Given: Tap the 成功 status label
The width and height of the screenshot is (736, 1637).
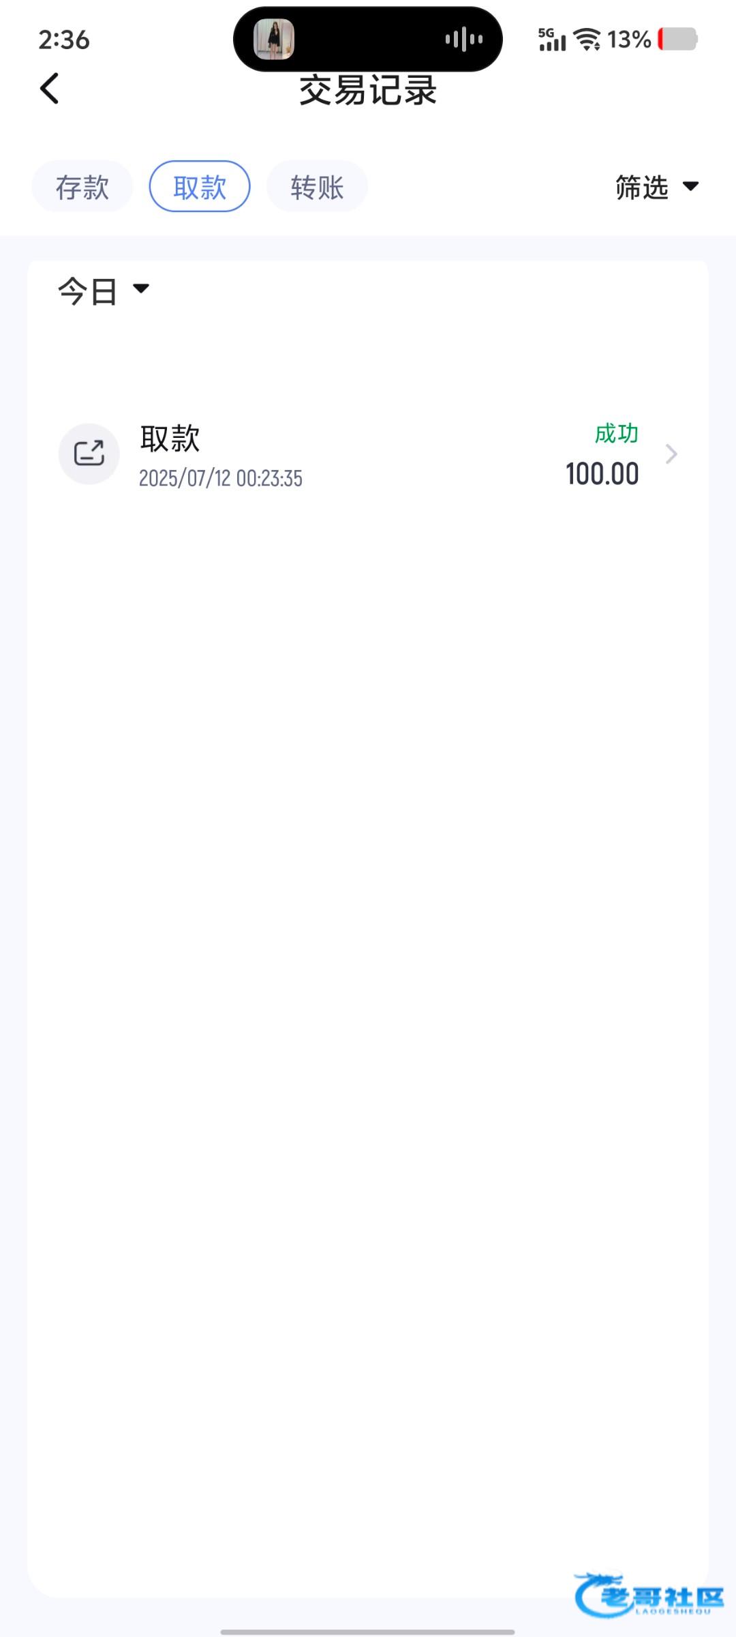Looking at the screenshot, I should point(616,434).
